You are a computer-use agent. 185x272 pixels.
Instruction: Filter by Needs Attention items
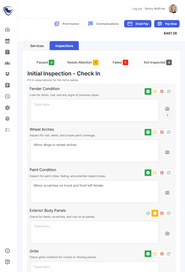pyautogui.click(x=83, y=63)
